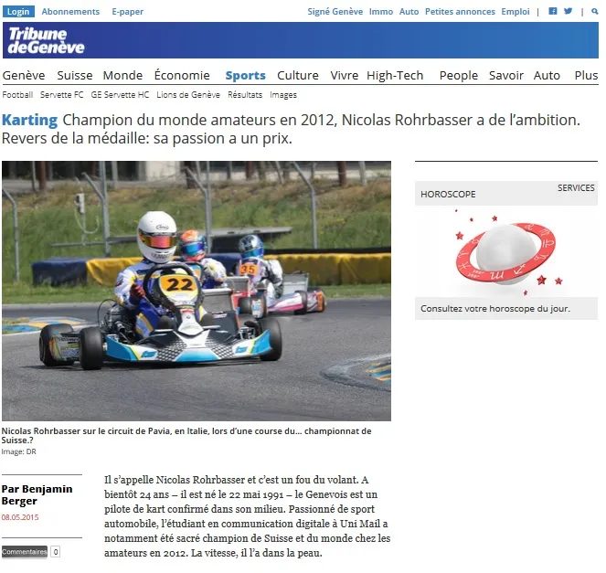Select the Sports section tab
Image resolution: width=606 pixels, height=573 pixels.
coord(245,75)
